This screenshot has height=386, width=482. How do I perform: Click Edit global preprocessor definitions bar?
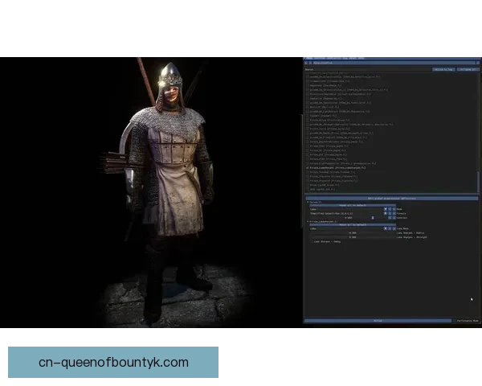pos(390,197)
